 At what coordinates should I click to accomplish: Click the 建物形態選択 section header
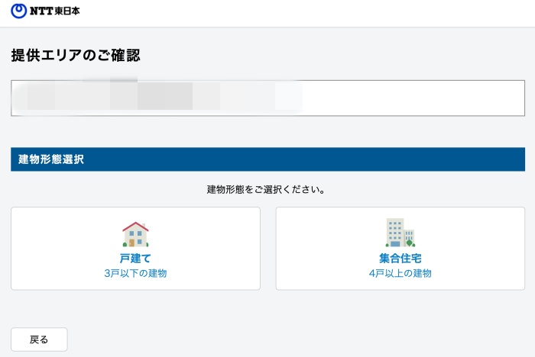[x=267, y=159]
